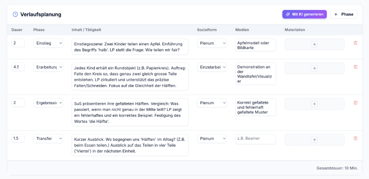Click the Apfelmodell oder Bildkarte media field
The height and width of the screenshot is (179, 369).
click(x=255, y=45)
